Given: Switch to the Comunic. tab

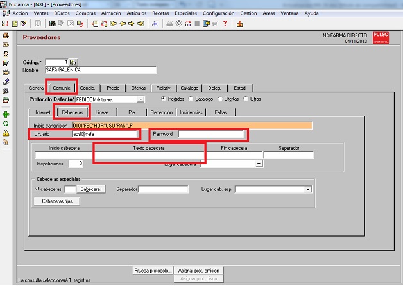Looking at the screenshot, I should (x=62, y=88).
